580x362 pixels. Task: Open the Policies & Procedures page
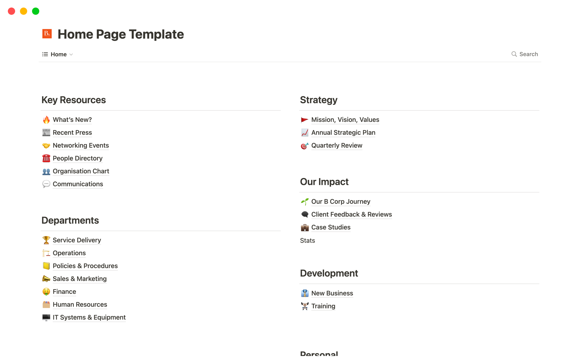85,266
